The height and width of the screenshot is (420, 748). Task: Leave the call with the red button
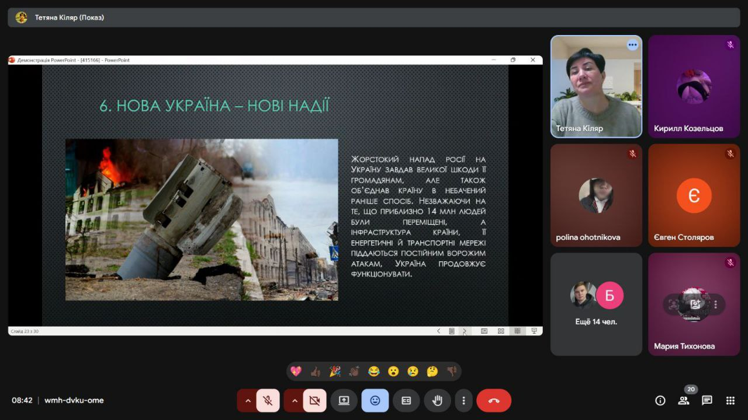(x=494, y=401)
